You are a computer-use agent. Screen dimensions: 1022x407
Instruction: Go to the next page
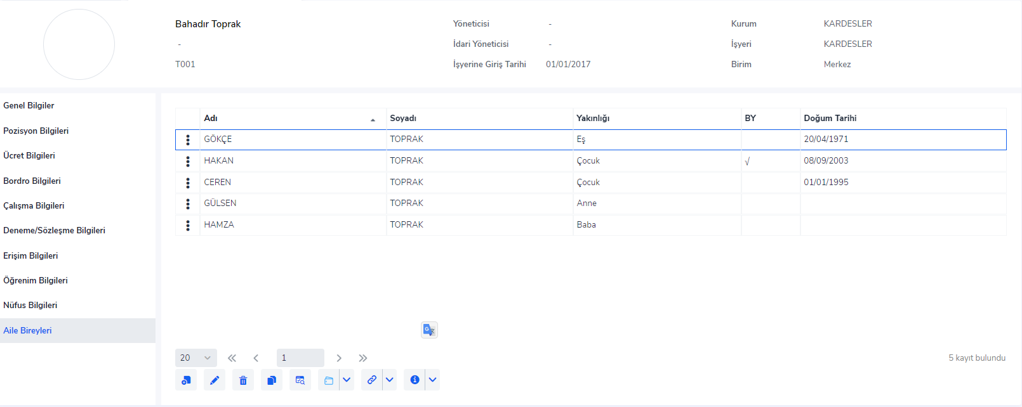[339, 358]
